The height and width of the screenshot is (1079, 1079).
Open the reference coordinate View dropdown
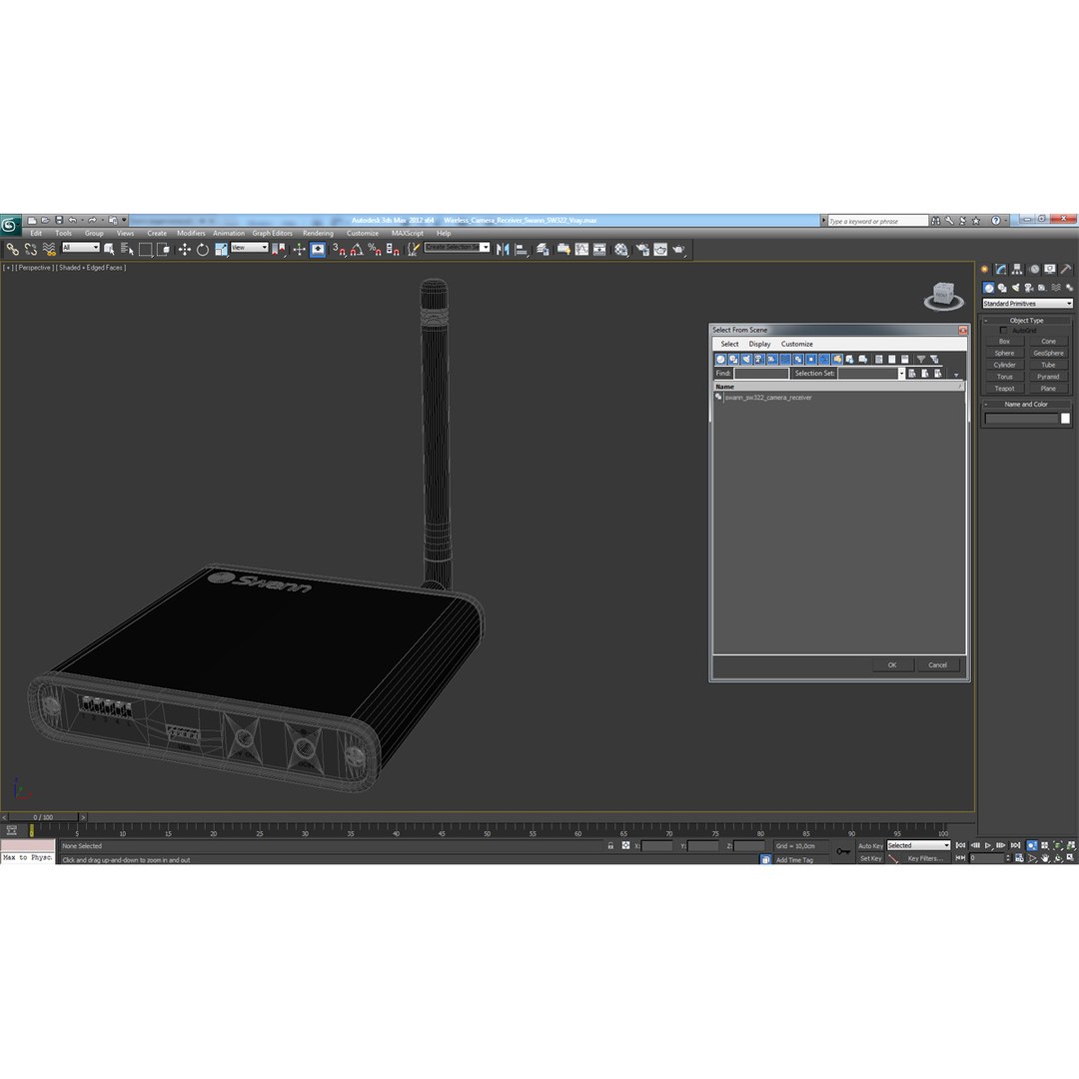249,248
